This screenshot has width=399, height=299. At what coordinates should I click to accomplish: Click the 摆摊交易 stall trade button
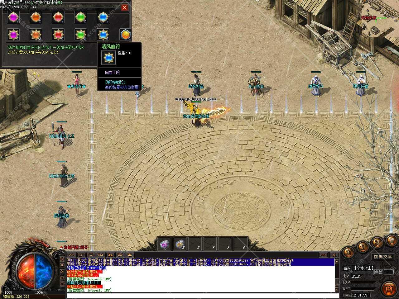coord(383,257)
